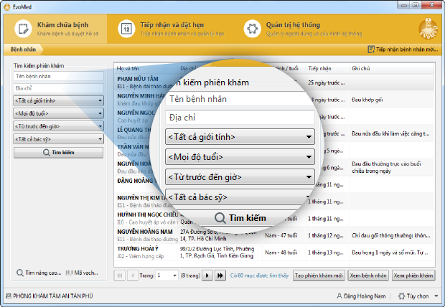Go to the first results page

pyautogui.click(x=120, y=275)
